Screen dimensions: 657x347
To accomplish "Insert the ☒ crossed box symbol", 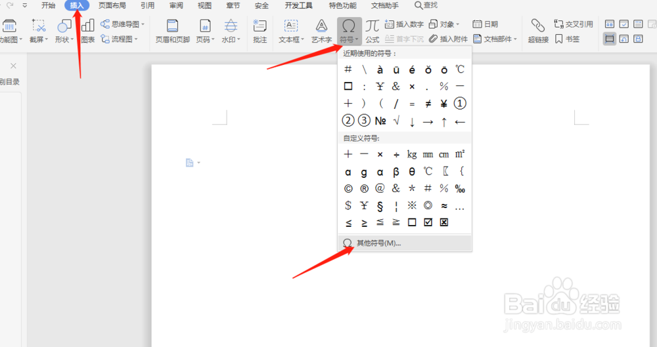I will (x=443, y=222).
